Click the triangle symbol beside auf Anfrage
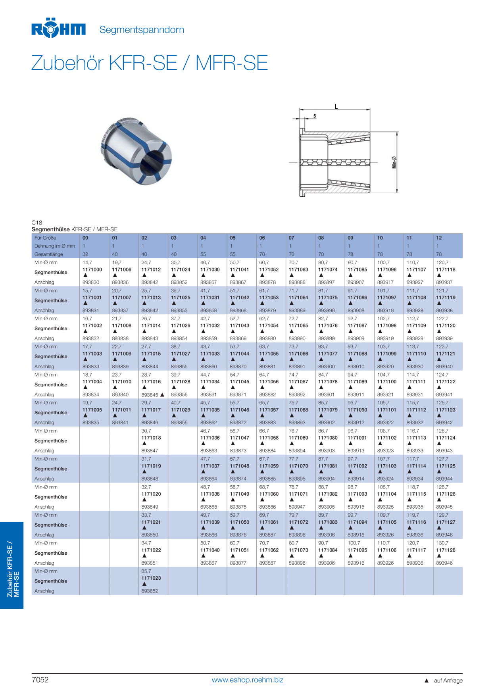 point(427,681)
